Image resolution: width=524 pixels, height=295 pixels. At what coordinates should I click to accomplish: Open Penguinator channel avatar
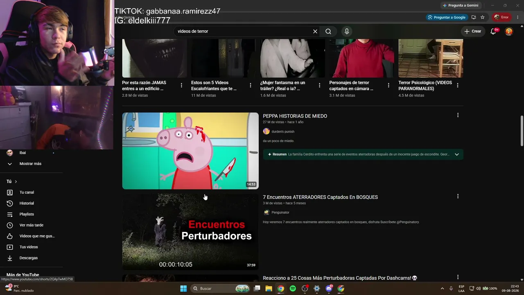point(266,212)
